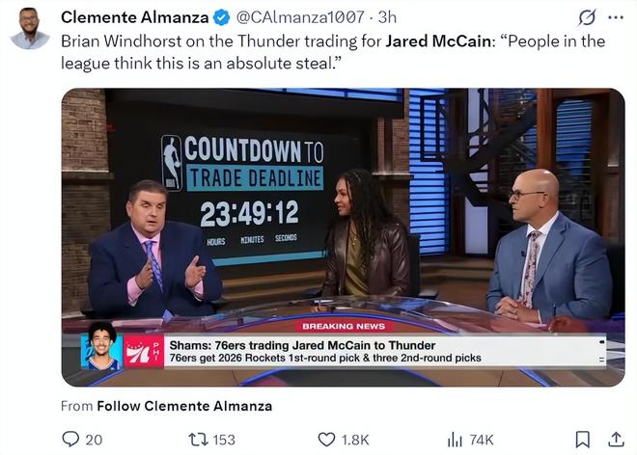Bookmark this post
The width and height of the screenshot is (637, 455).
(x=583, y=440)
